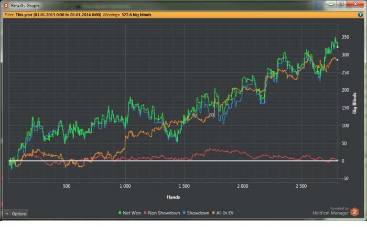
Task: Click the 'Results Graph' window title
Action: [x=25, y=6]
